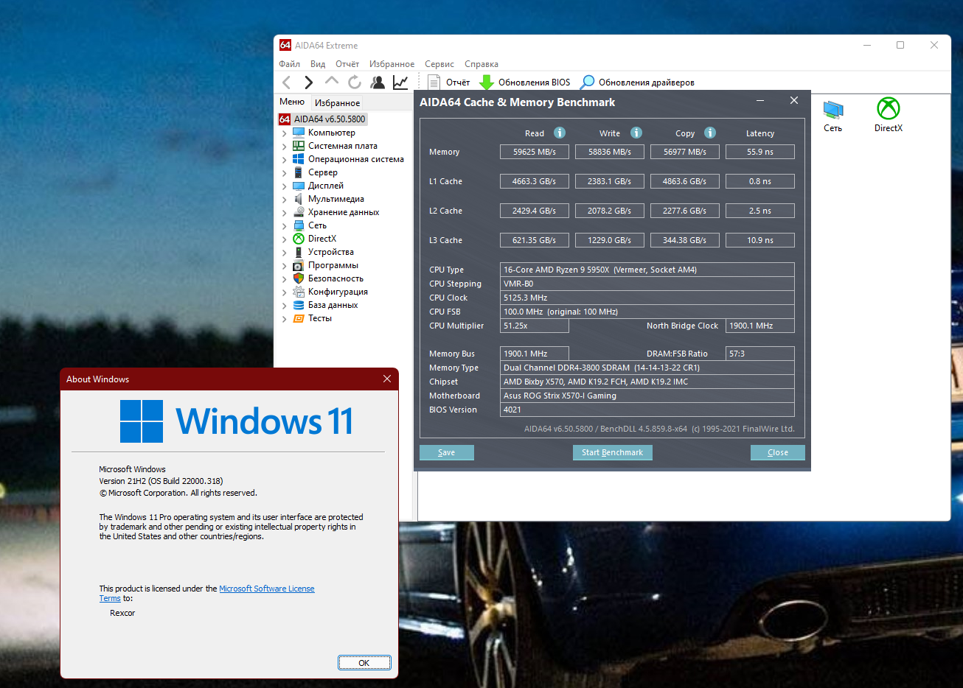
Task: Click the Отчёт report toolbar button
Action: [x=449, y=83]
